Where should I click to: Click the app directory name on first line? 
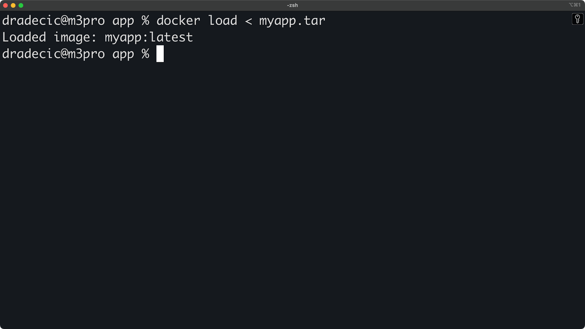point(123,22)
